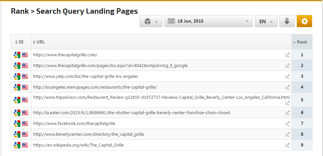The image size is (323, 156).
Task: Open chart icon for wikipedia.org row
Action: click(288, 145)
